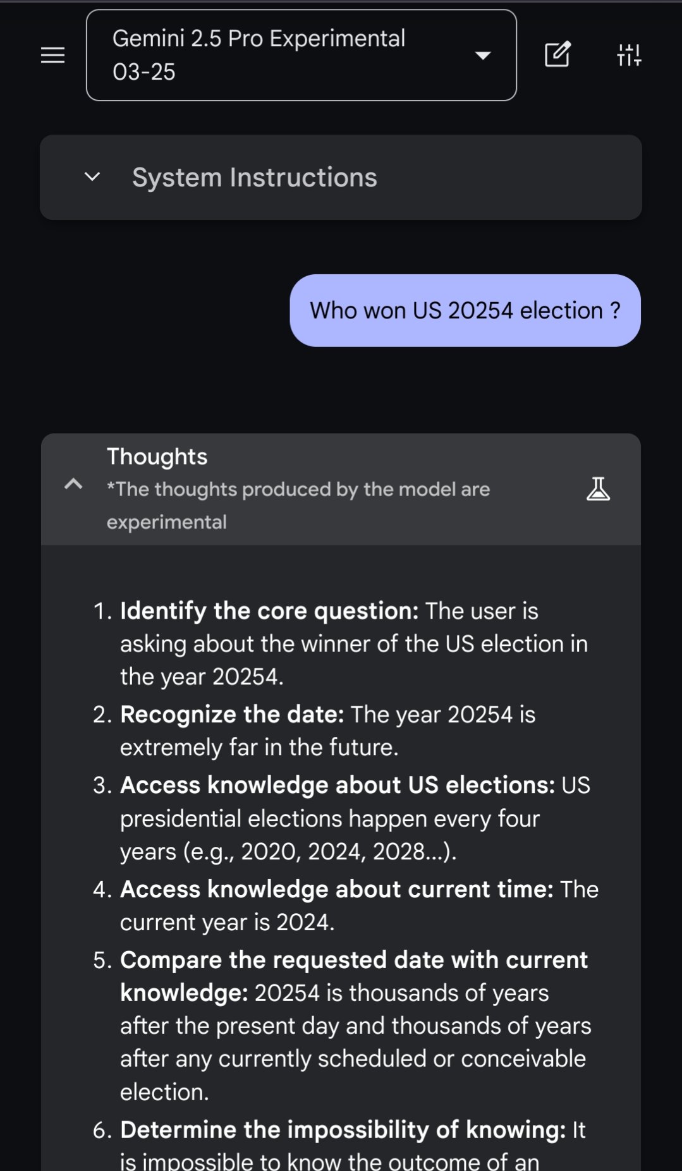682x1171 pixels.
Task: Open run settings sliders icon
Action: click(629, 55)
